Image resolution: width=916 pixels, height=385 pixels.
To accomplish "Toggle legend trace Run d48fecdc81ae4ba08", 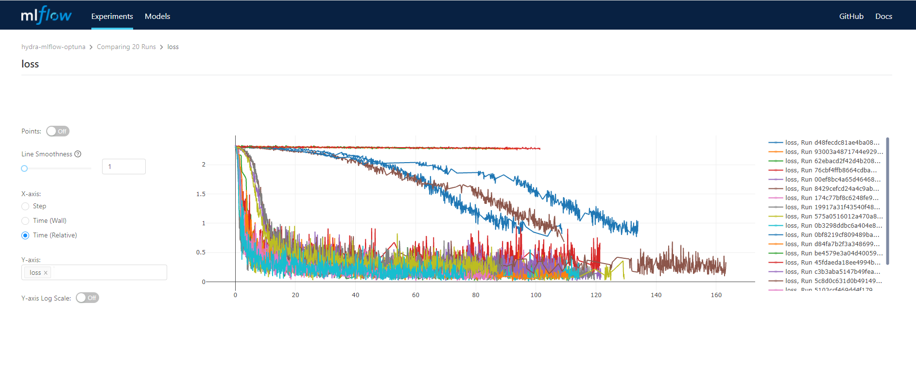I will click(824, 142).
